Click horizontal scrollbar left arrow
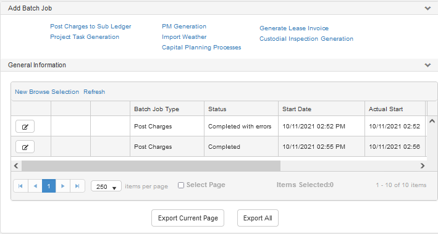The image size is (438, 234). 16,166
